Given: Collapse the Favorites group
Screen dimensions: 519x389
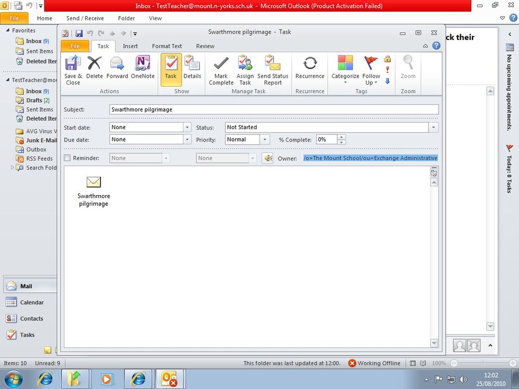Looking at the screenshot, I should click(x=8, y=30).
